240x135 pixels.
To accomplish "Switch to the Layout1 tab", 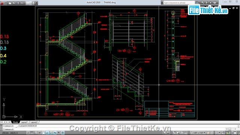I will pyautogui.click(x=24, y=122).
